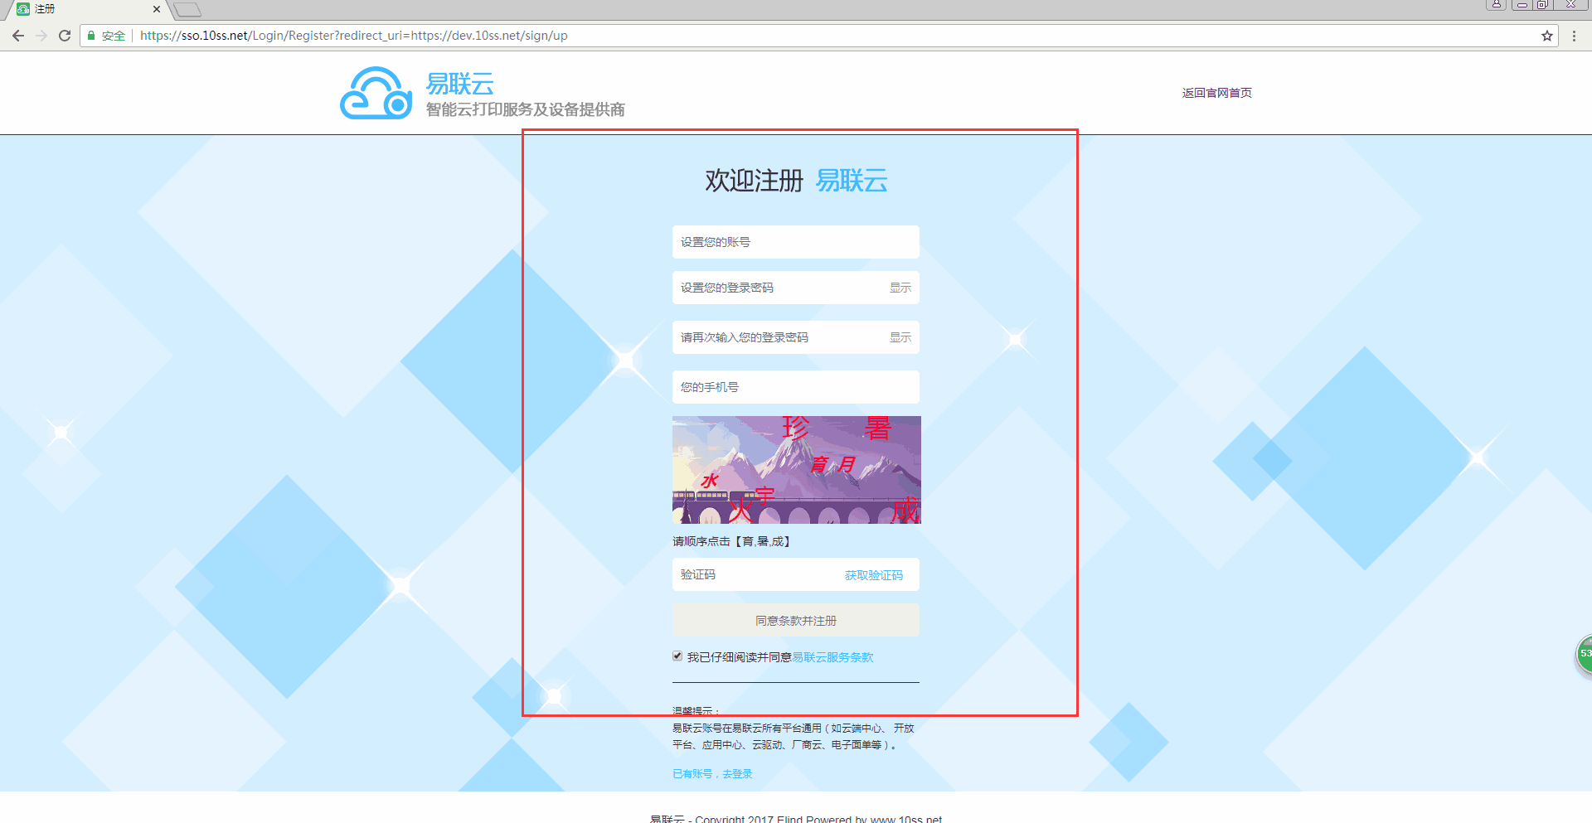Click the Chrome user profile icon
The width and height of the screenshot is (1592, 823).
[x=1497, y=4]
